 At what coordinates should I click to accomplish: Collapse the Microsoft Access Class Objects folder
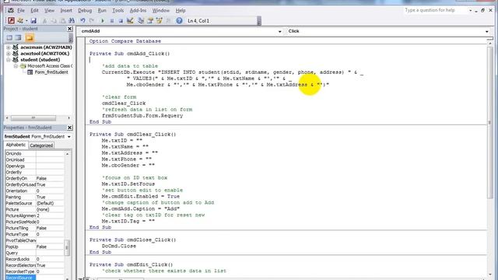point(16,66)
